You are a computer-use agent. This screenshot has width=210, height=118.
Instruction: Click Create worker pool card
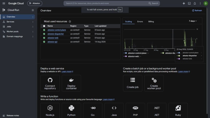tap(154, 83)
